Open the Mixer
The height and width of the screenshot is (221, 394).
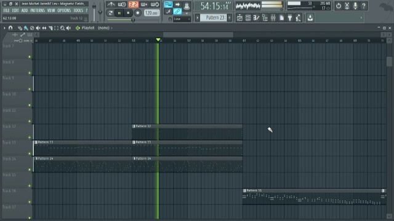[273, 18]
